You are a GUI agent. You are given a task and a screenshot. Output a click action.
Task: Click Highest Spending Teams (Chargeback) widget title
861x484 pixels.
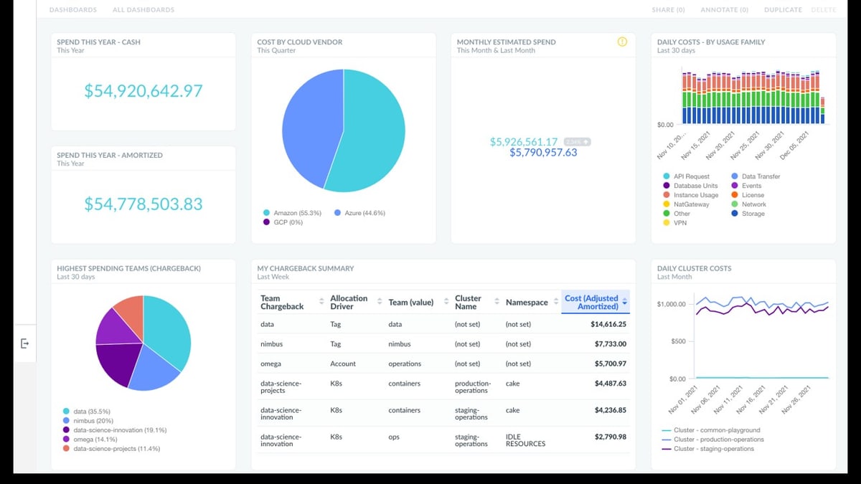coord(129,268)
